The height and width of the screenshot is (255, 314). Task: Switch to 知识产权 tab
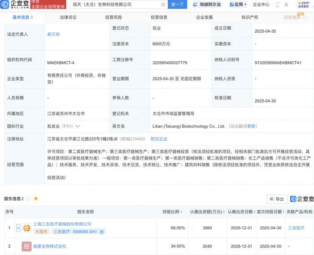[x=250, y=17]
